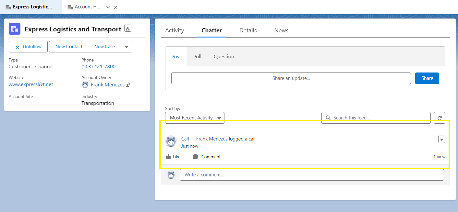Click the avatar beside the Write a comment field
The image size is (458, 212).
click(171, 175)
